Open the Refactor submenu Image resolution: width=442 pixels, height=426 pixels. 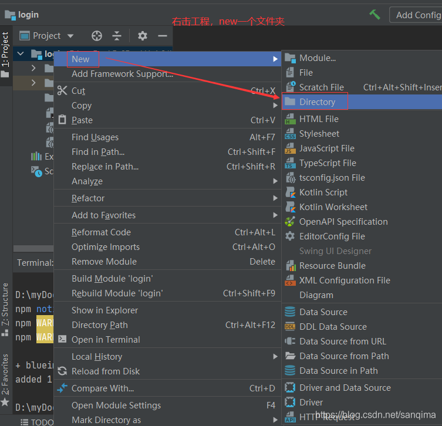point(167,198)
